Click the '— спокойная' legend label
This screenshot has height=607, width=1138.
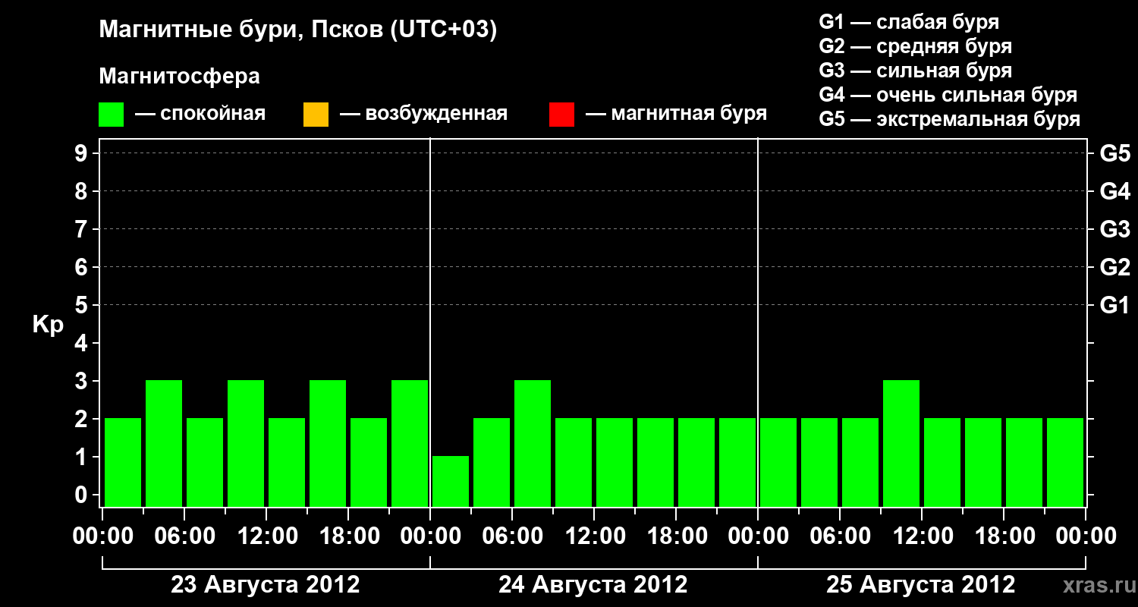(x=200, y=114)
